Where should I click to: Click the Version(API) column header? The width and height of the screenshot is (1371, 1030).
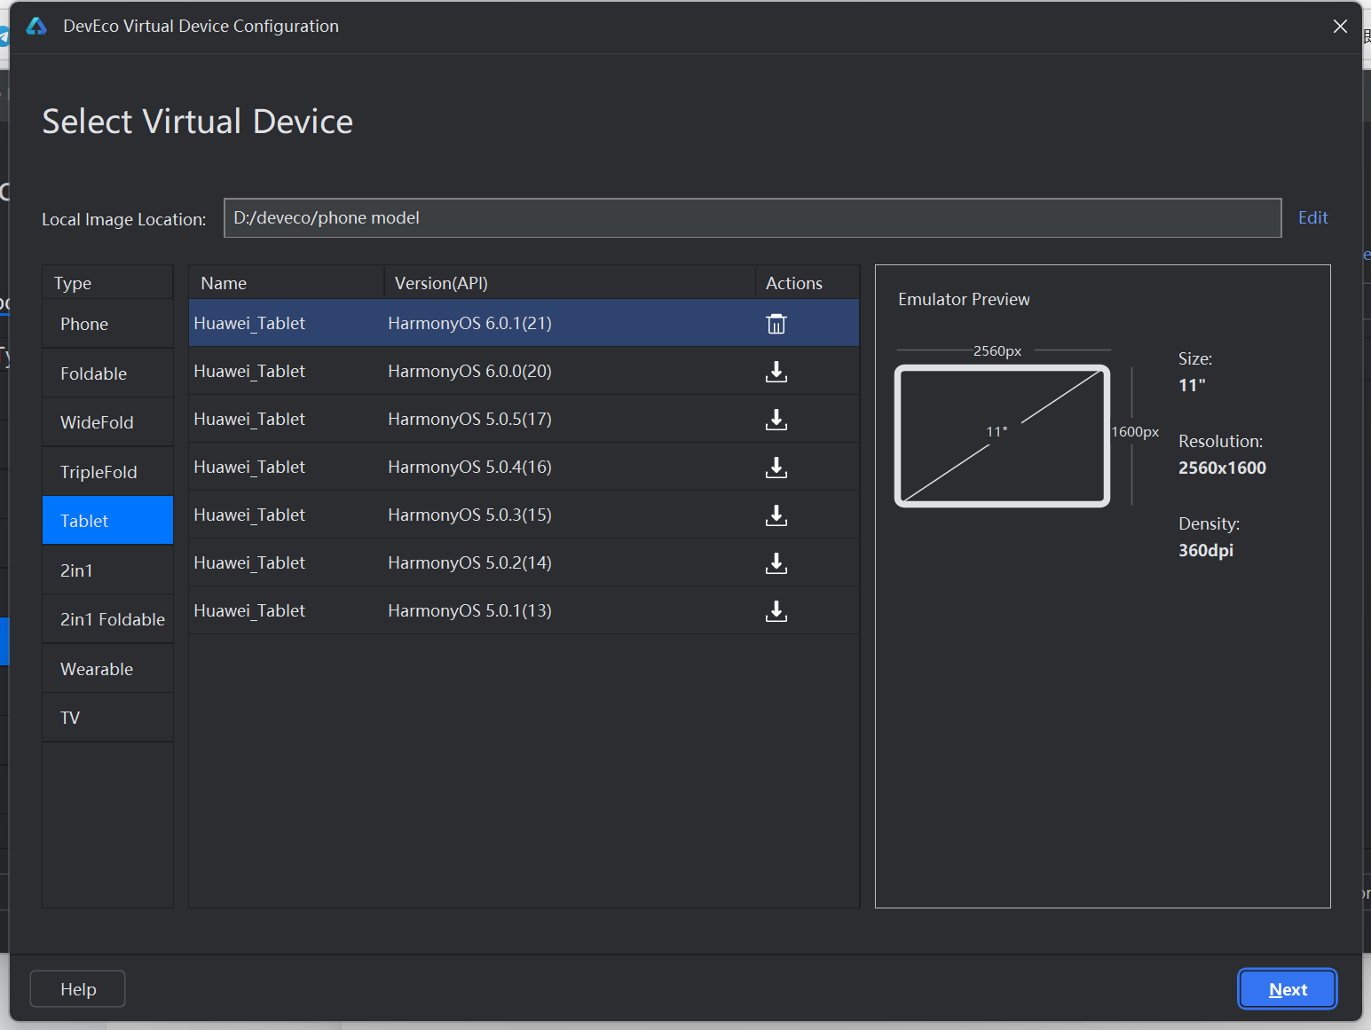coord(569,283)
